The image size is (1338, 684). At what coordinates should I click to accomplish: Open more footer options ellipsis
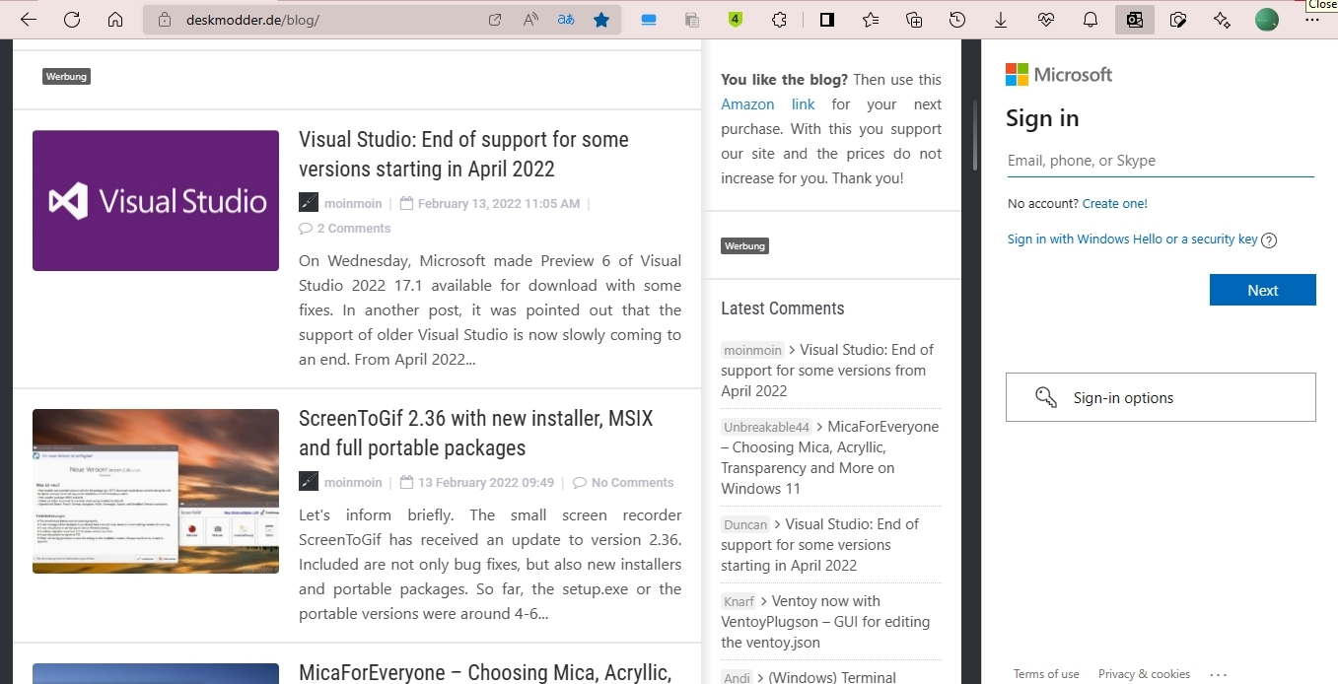click(x=1219, y=675)
